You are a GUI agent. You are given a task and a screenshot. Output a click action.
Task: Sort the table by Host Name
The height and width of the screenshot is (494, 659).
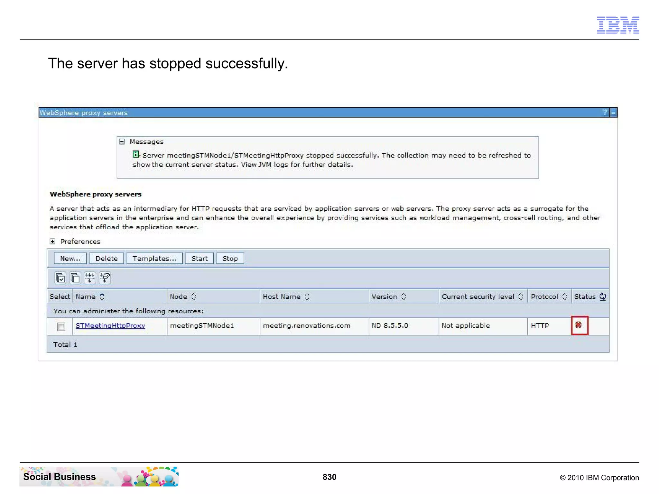pos(307,297)
